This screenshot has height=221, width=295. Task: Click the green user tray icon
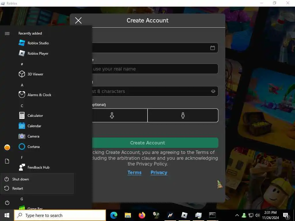pos(244,215)
